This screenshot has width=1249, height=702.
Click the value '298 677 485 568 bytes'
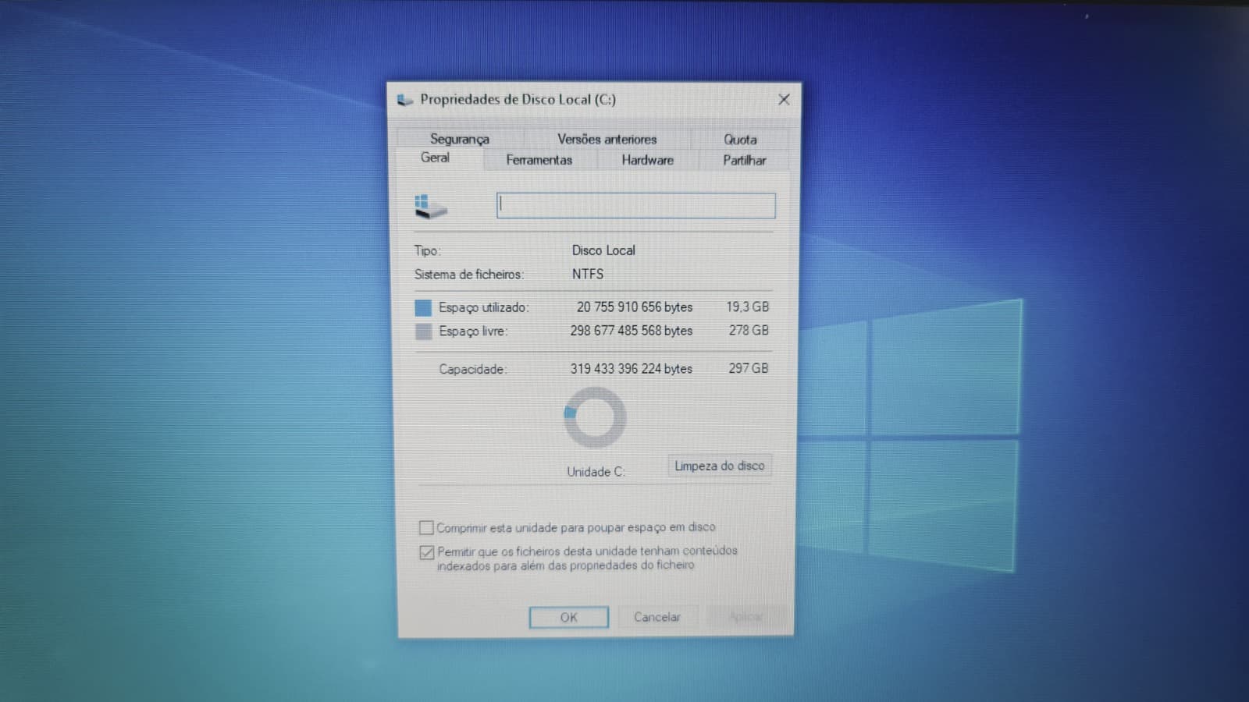pyautogui.click(x=632, y=331)
